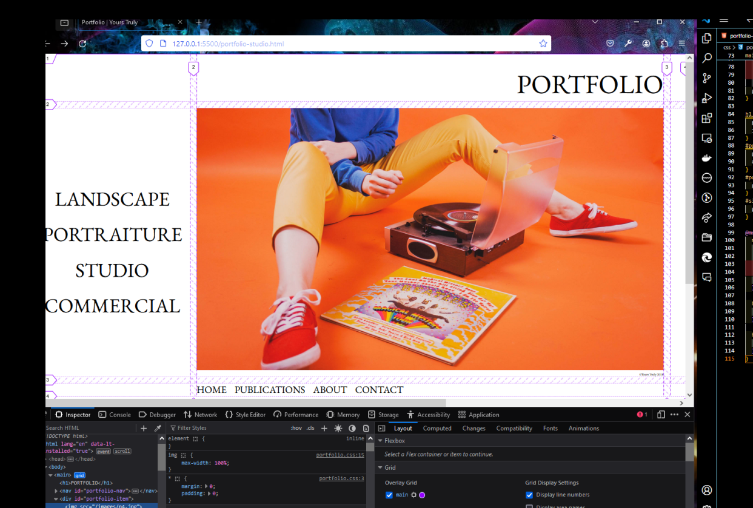The height and width of the screenshot is (508, 753).
Task: Expand the nav portfolio-nav node
Action: point(56,491)
